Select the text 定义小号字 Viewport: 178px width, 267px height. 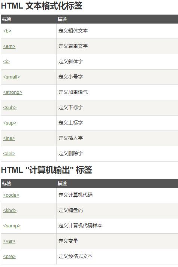(x=71, y=77)
